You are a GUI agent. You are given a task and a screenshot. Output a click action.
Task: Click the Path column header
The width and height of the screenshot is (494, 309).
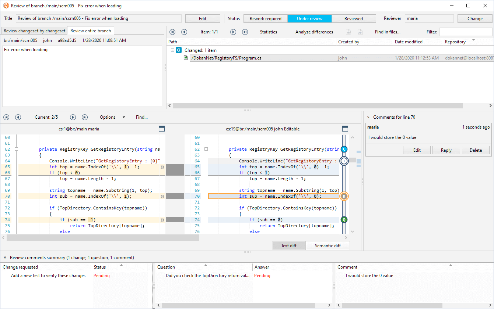(252, 42)
